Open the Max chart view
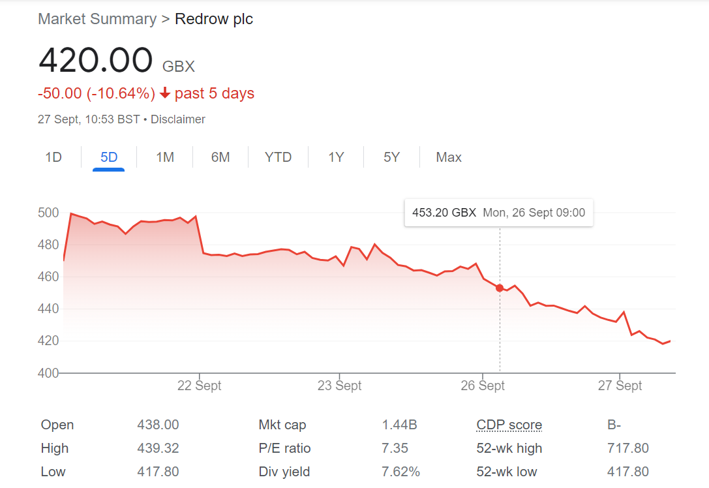The height and width of the screenshot is (488, 709). [x=449, y=157]
